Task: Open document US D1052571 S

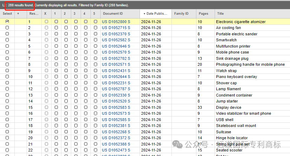Action: (116, 65)
